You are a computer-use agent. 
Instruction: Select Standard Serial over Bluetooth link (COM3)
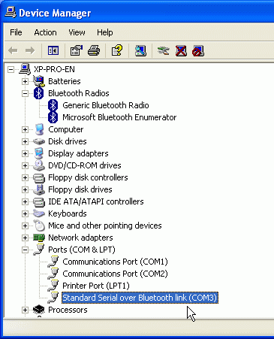pos(140,298)
